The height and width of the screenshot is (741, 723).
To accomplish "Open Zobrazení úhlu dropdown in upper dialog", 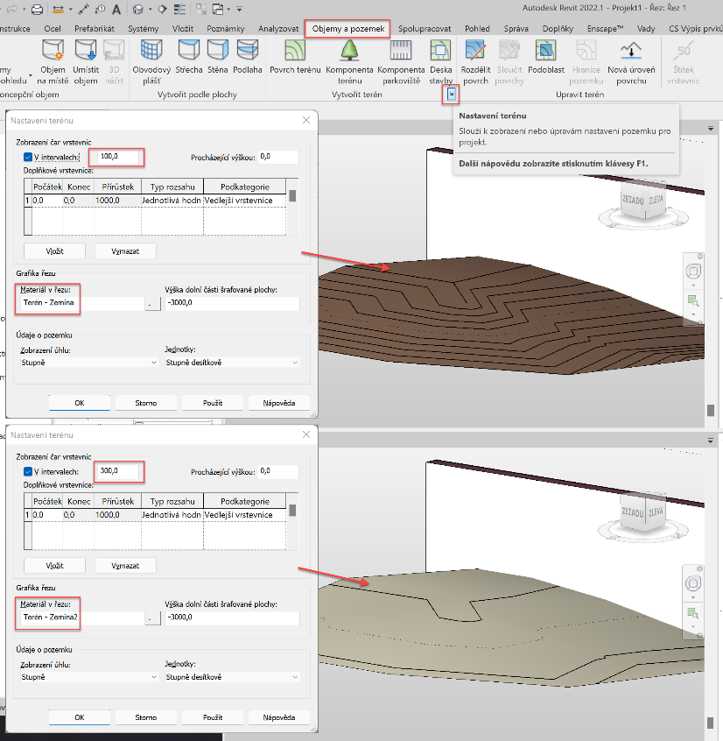I will tap(89, 363).
